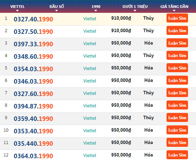Viewport: 196px width, 162px height.
Task: Click Luận Sim for 0354.03.1990
Action: 177,68
